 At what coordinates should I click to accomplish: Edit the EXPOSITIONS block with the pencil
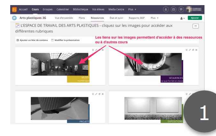pyautogui.click(x=190, y=94)
